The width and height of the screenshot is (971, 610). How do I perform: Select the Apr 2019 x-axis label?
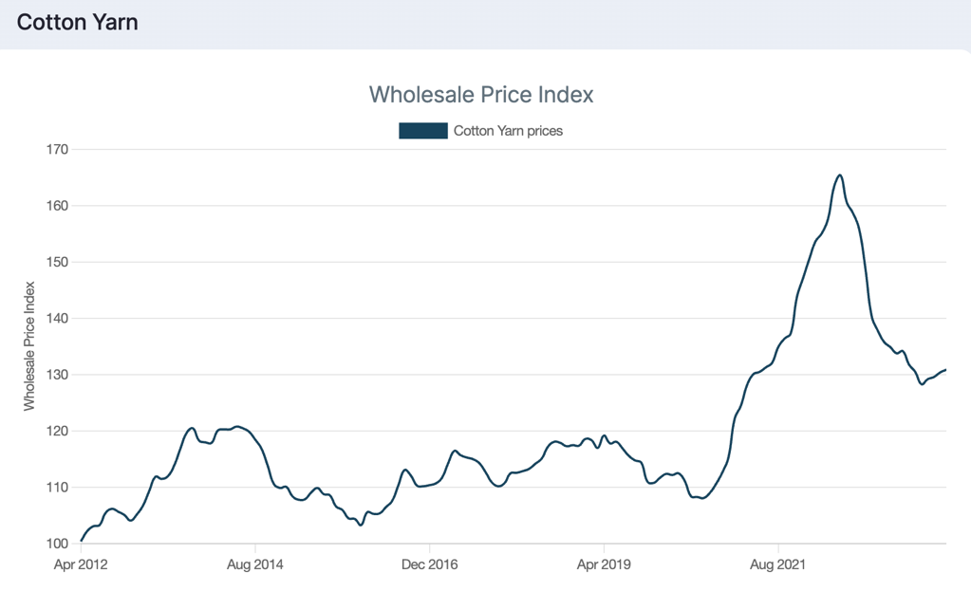click(604, 565)
